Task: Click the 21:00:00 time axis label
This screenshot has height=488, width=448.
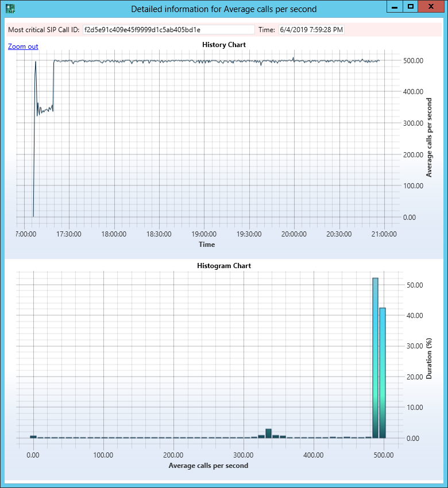Action: pyautogui.click(x=384, y=234)
